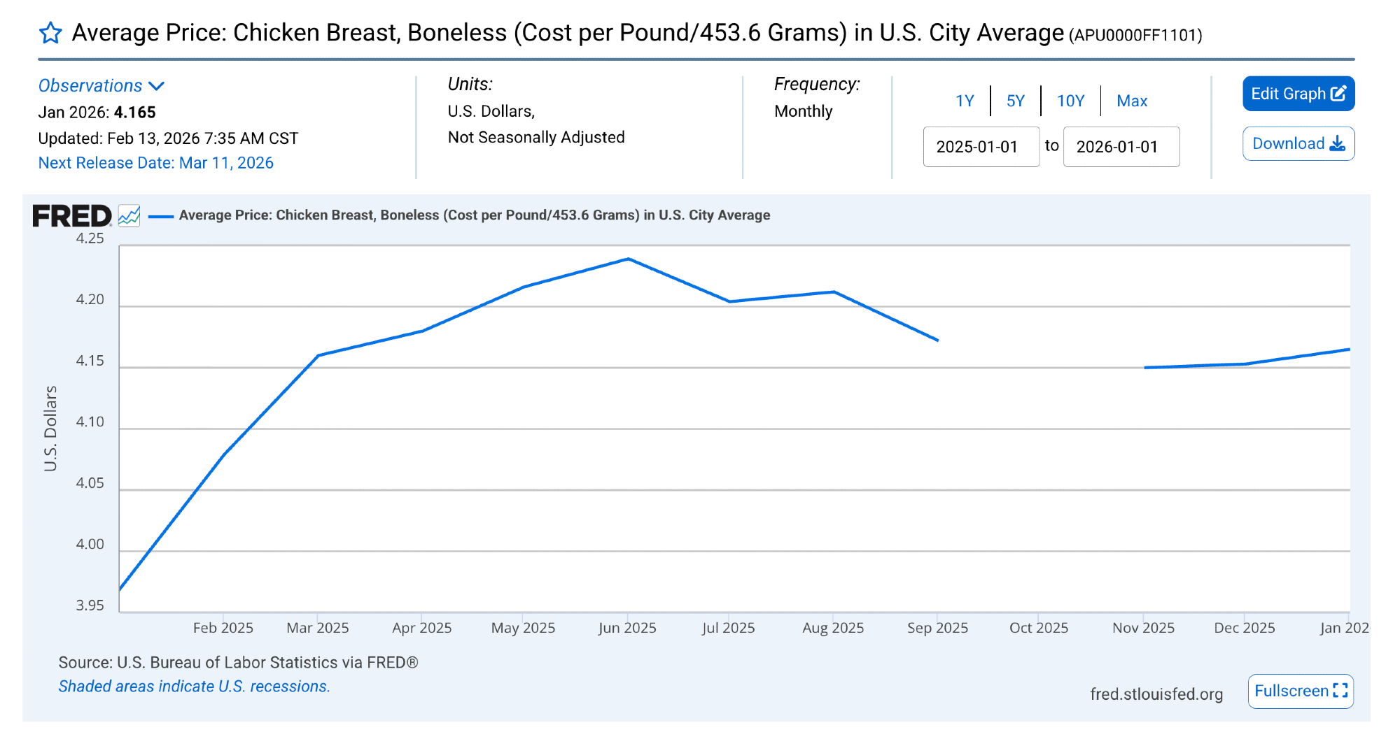Click the chart line peak at Jun 2025

[628, 259]
